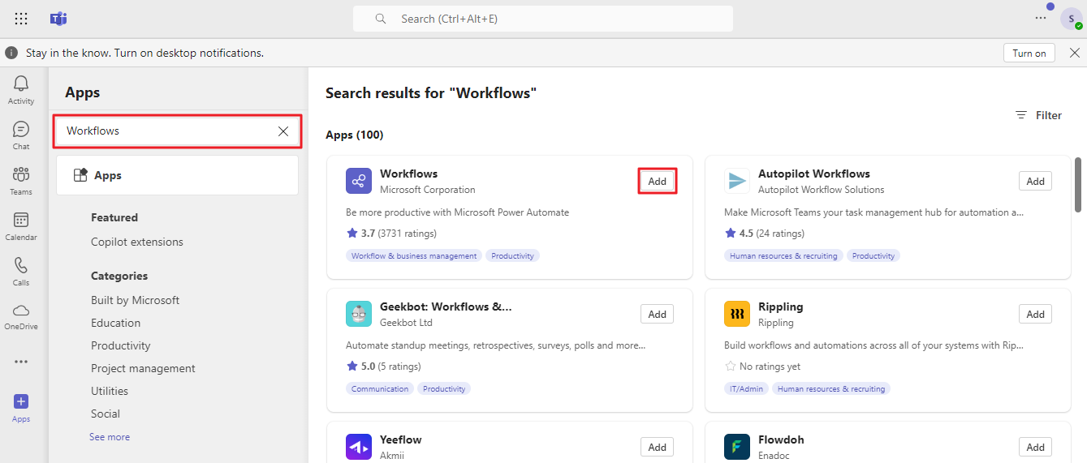Select the Utilities category
This screenshot has width=1087, height=463.
point(110,391)
